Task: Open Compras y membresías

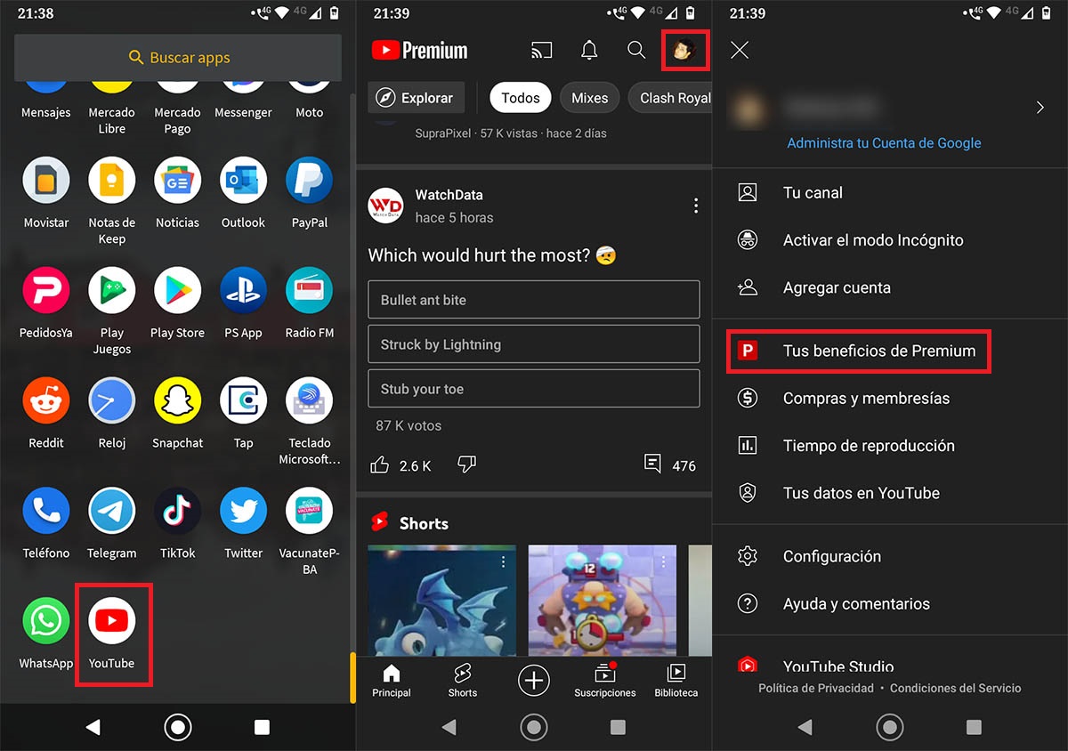Action: point(890,399)
